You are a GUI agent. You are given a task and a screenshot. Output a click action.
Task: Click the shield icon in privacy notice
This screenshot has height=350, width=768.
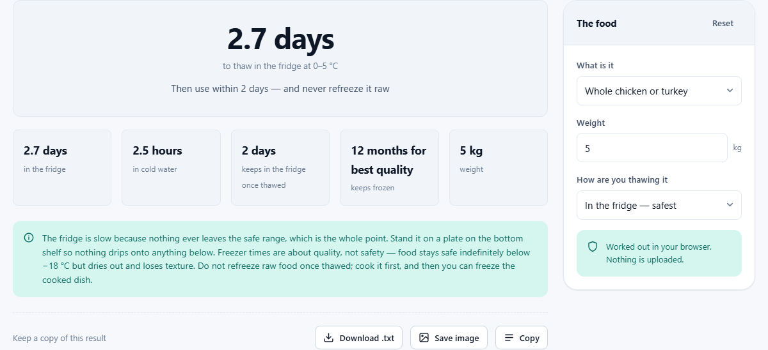pyautogui.click(x=593, y=247)
